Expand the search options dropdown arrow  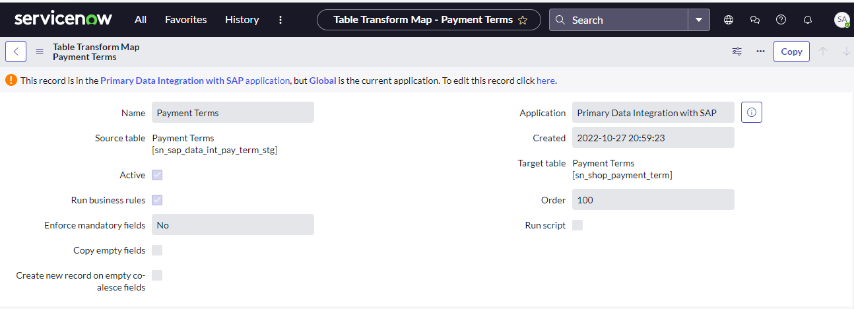699,20
